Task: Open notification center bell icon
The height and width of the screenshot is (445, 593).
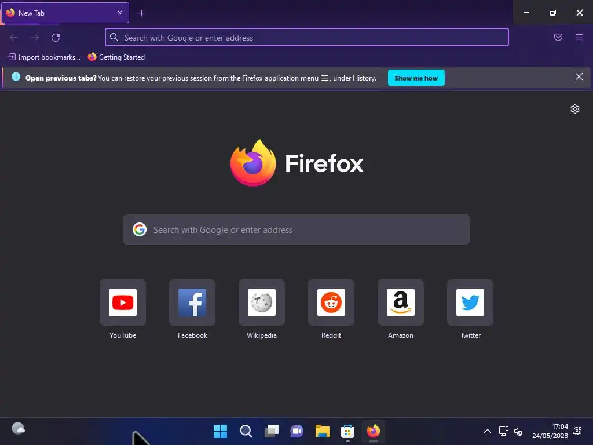Action: pyautogui.click(x=577, y=431)
